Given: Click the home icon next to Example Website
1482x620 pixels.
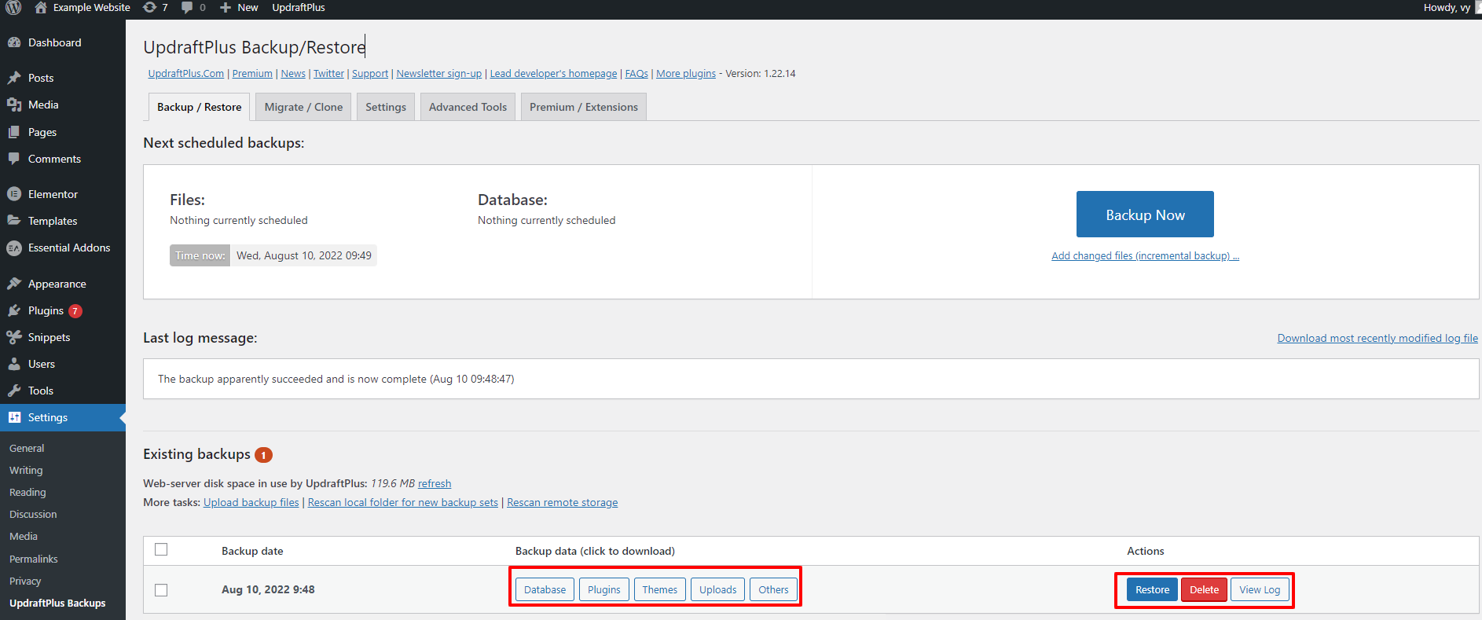Looking at the screenshot, I should (41, 7).
